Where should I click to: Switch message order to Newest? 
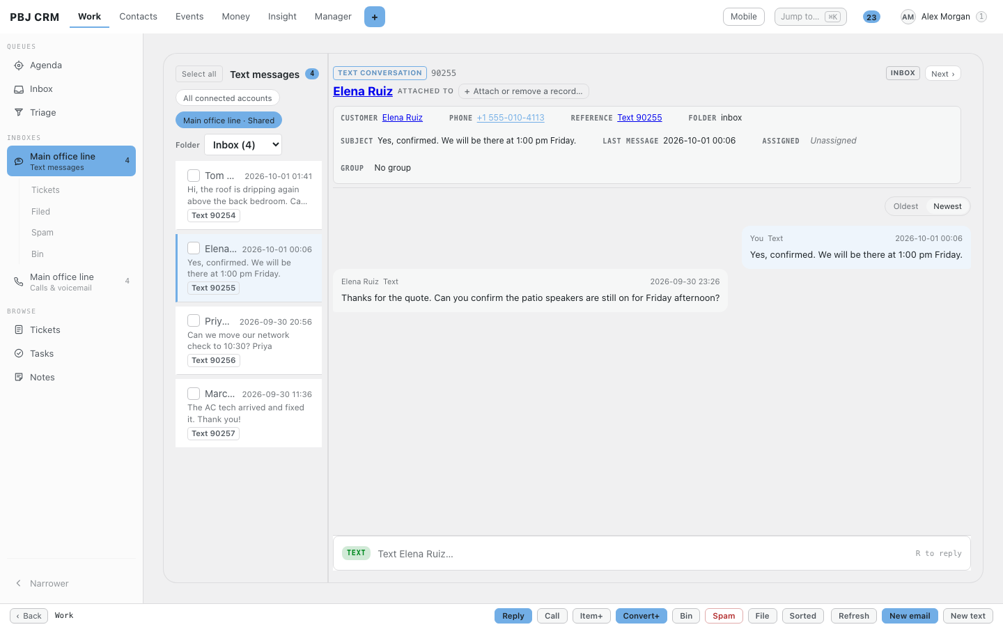click(947, 206)
